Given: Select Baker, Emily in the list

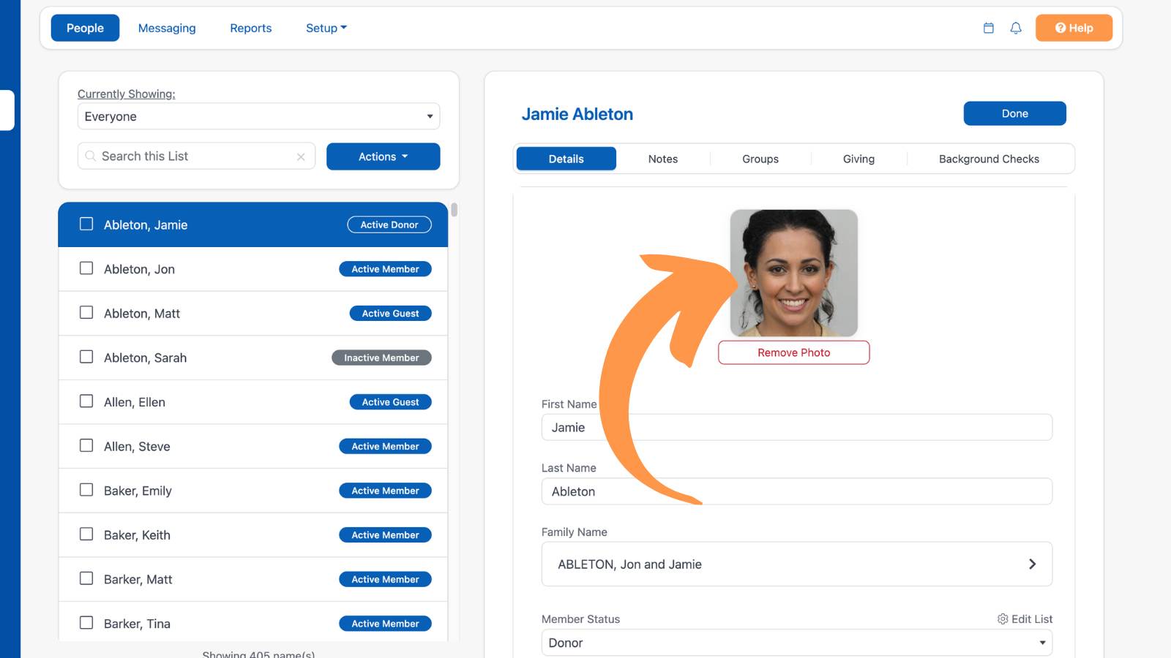Looking at the screenshot, I should tap(253, 491).
